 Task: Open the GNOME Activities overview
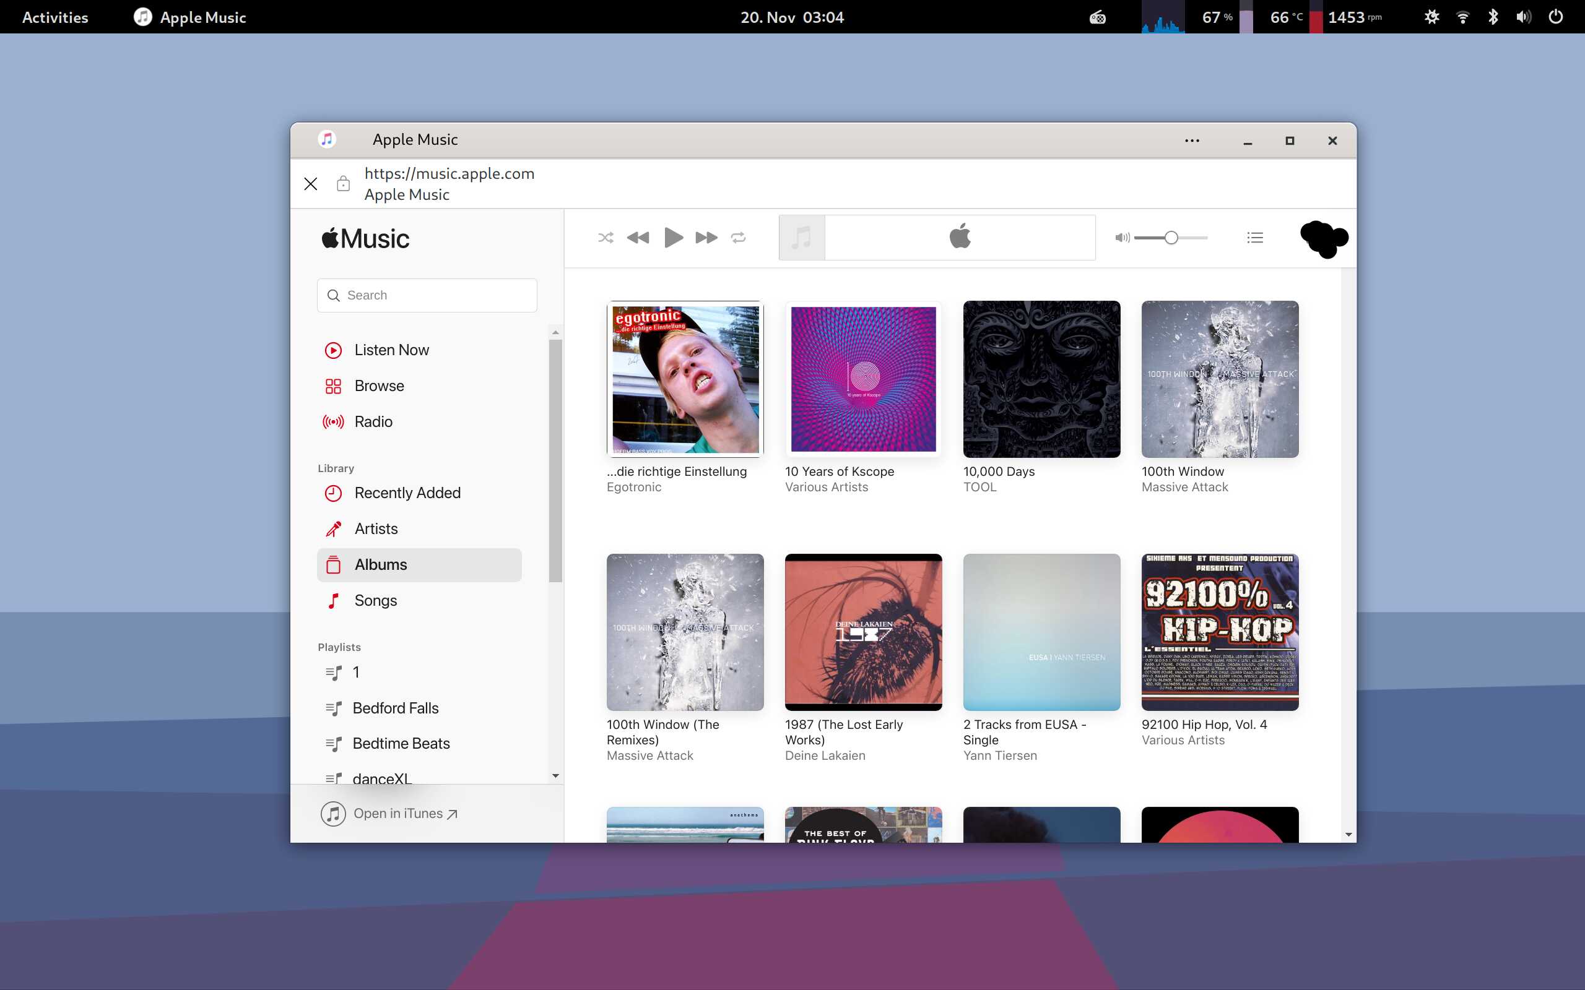55,17
